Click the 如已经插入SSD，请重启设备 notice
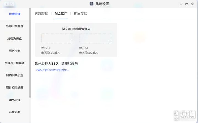 [x=56, y=64]
